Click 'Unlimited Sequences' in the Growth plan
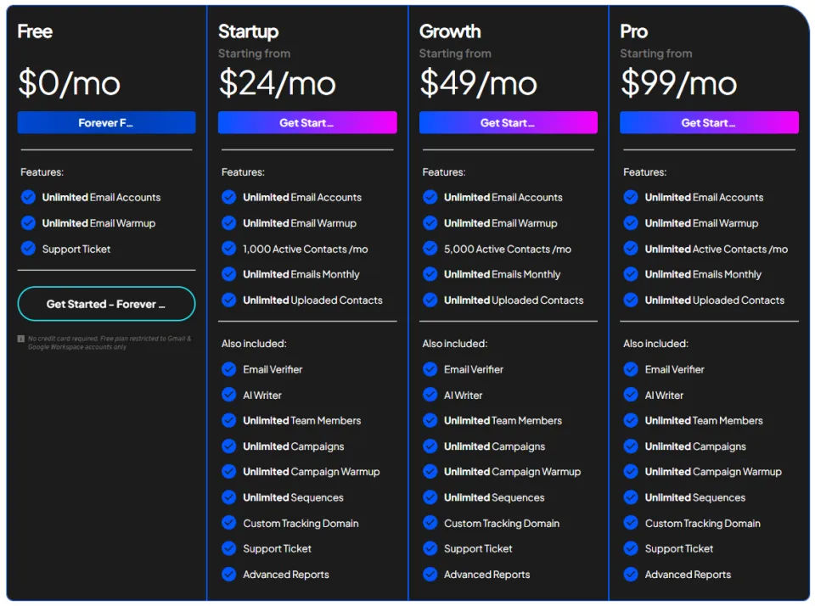Screen dimensions: 815x606 (494, 497)
